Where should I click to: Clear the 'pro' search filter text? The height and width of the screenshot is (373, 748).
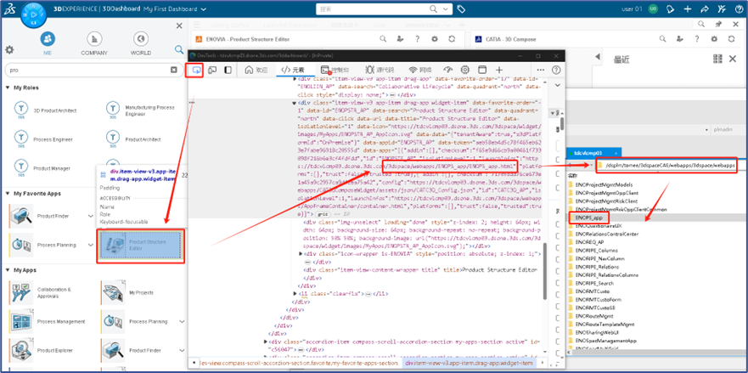click(174, 70)
